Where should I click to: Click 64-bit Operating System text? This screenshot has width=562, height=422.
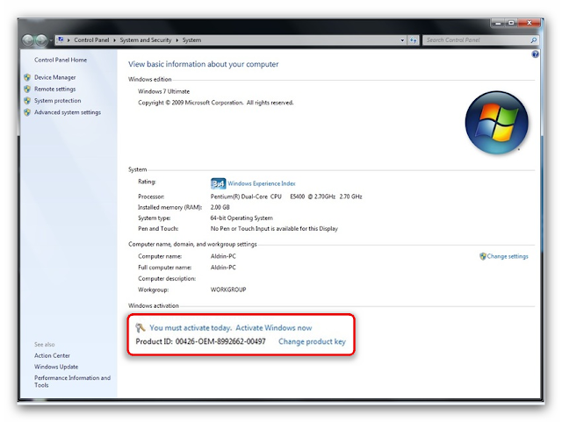click(241, 218)
